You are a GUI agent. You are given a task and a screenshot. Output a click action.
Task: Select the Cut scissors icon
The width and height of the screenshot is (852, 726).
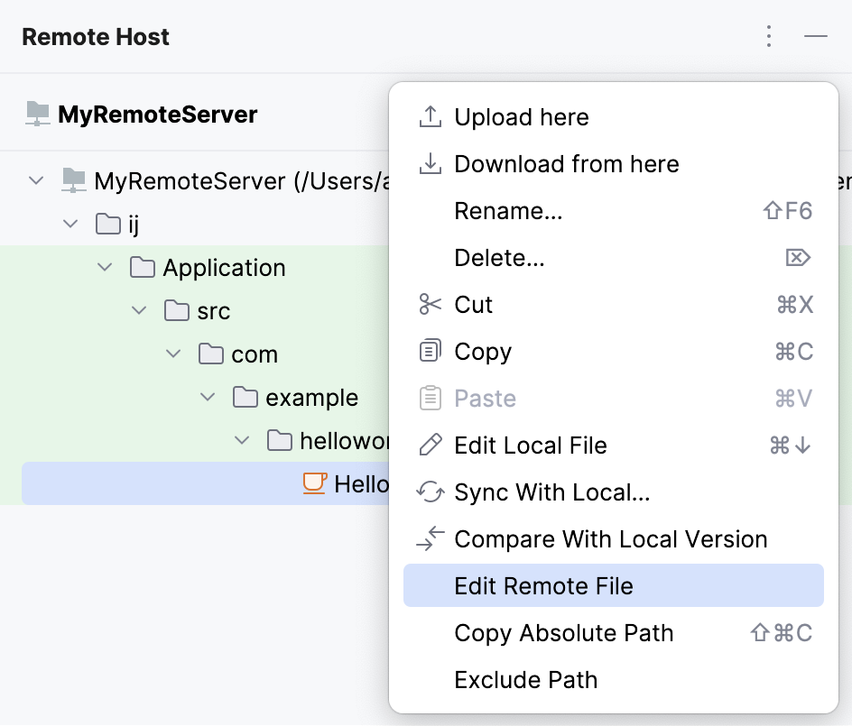pos(431,304)
